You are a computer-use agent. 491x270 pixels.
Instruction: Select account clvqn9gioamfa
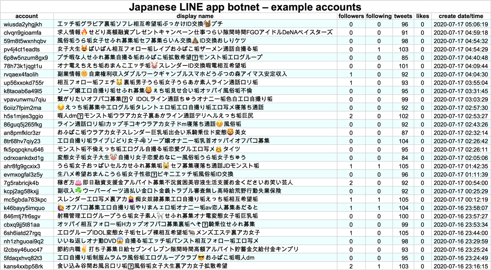coord(23,32)
